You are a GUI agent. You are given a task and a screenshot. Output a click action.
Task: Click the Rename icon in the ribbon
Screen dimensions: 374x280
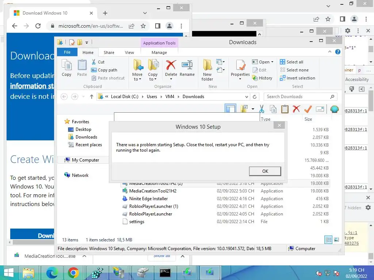(187, 65)
